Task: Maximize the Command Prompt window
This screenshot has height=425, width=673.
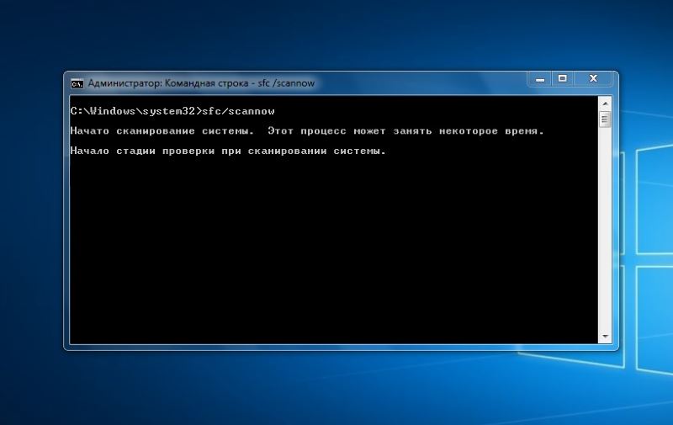Action: [x=563, y=78]
